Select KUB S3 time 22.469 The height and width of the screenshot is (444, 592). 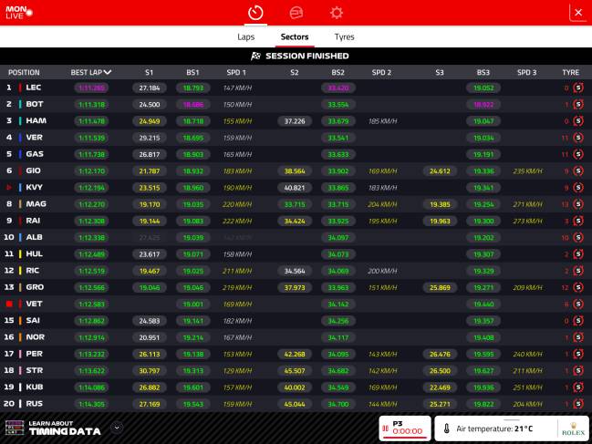coord(440,387)
